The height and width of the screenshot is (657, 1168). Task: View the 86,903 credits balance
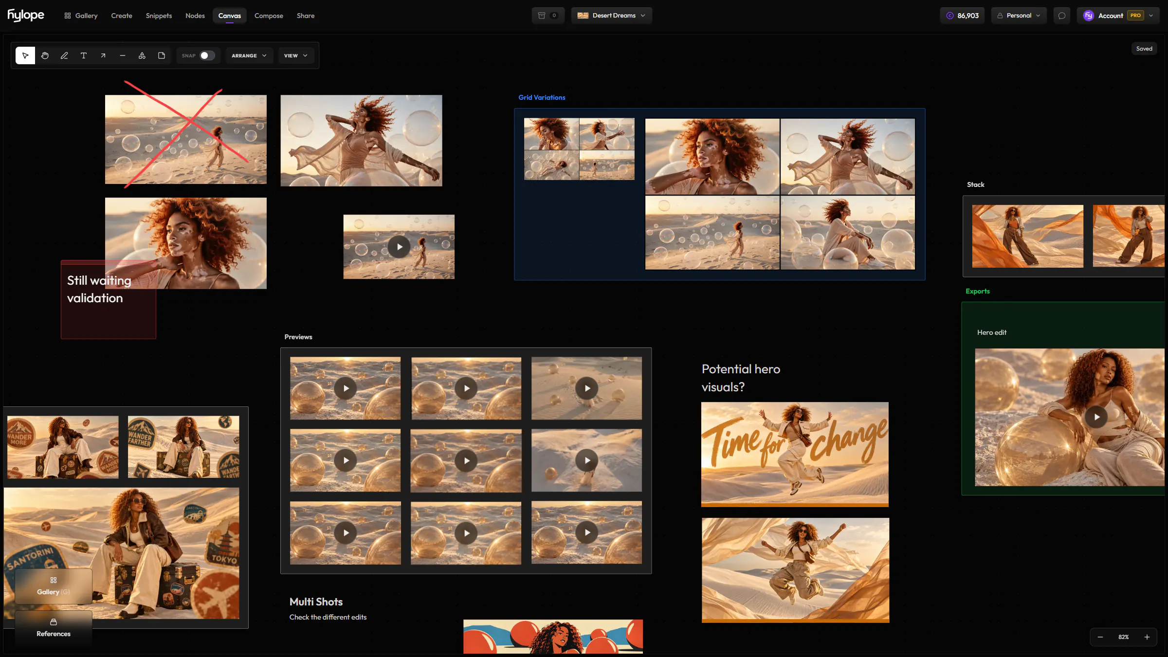point(963,16)
